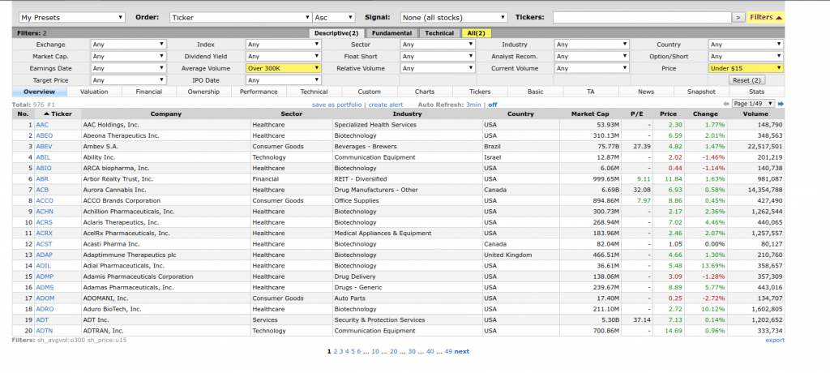Screen dimensions: 830x373
Task: Switch to the Technical filter tab
Action: 439,33
